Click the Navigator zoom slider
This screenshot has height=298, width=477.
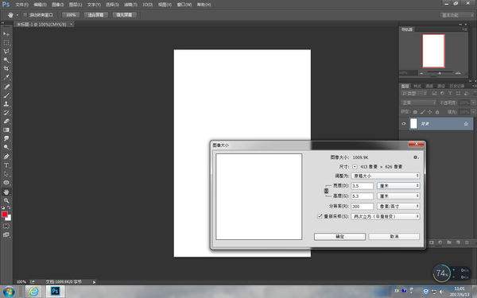tap(440, 73)
